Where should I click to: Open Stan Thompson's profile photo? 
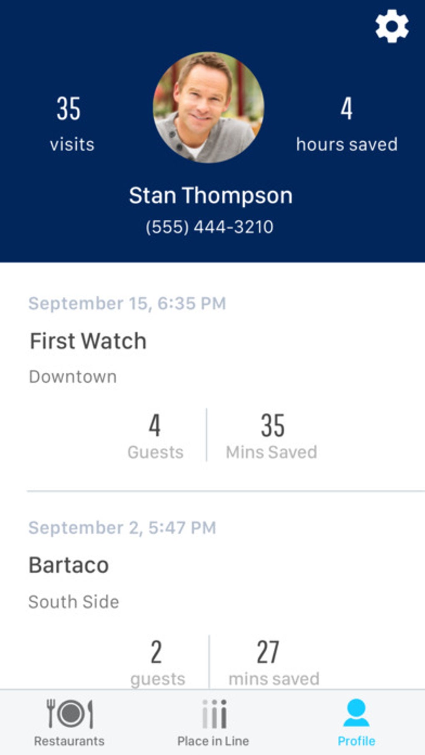[208, 107]
